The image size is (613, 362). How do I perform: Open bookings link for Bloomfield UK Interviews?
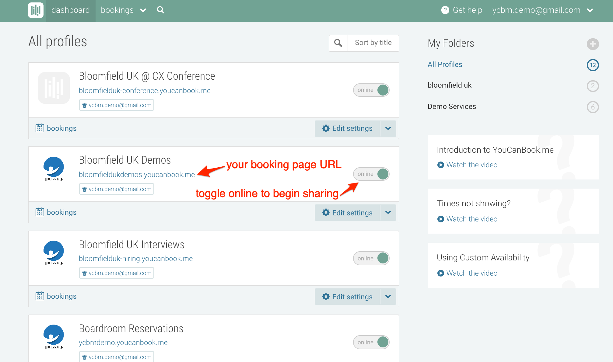[61, 296]
